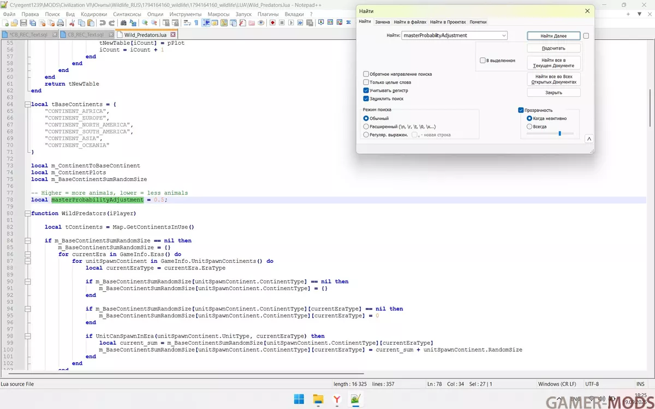Open the Notepad++ icon in the taskbar

click(x=355, y=399)
